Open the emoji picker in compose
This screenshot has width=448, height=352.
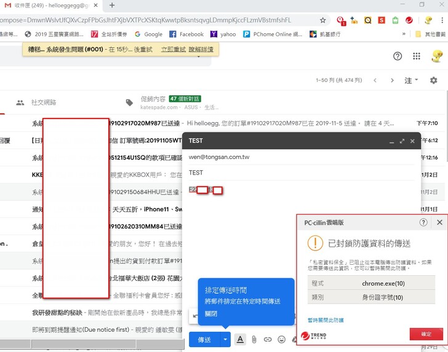[x=281, y=339]
